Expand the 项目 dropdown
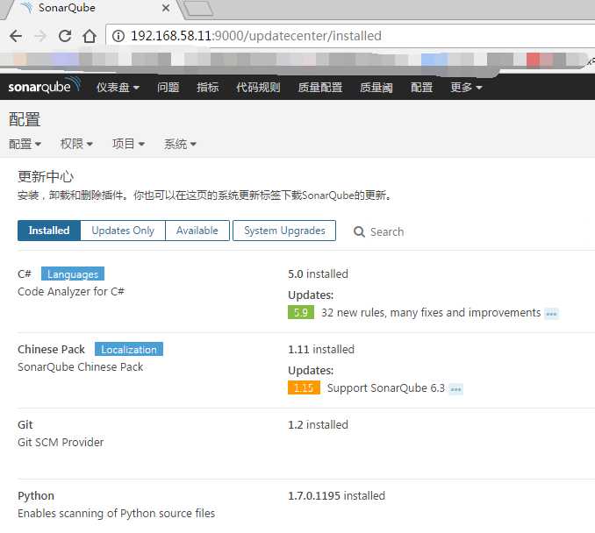595x533 pixels. 128,144
